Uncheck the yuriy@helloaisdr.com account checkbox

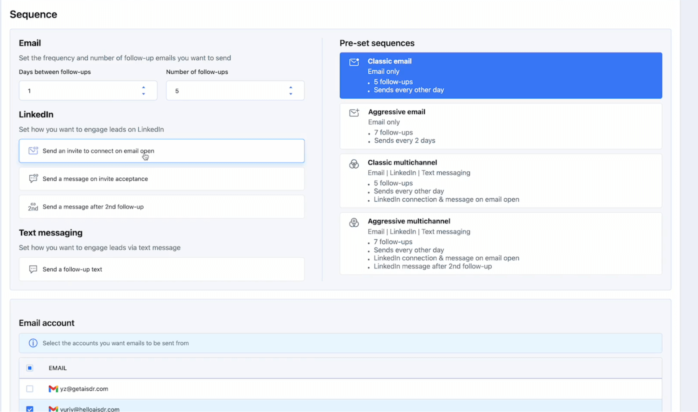tap(30, 409)
